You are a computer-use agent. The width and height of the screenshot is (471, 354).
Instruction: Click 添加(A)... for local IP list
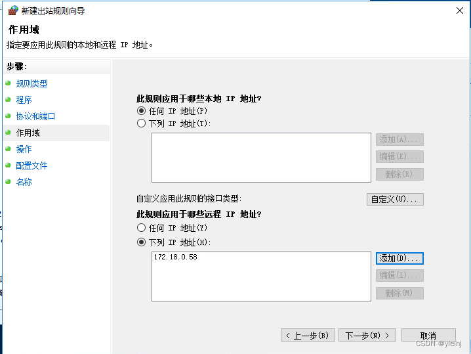(399, 139)
